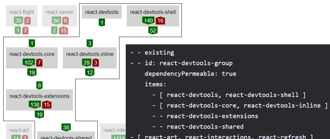The width and height of the screenshot is (330, 139).
Task: Click the green 140 badge in react-devtools-shell
Action: click(x=148, y=21)
